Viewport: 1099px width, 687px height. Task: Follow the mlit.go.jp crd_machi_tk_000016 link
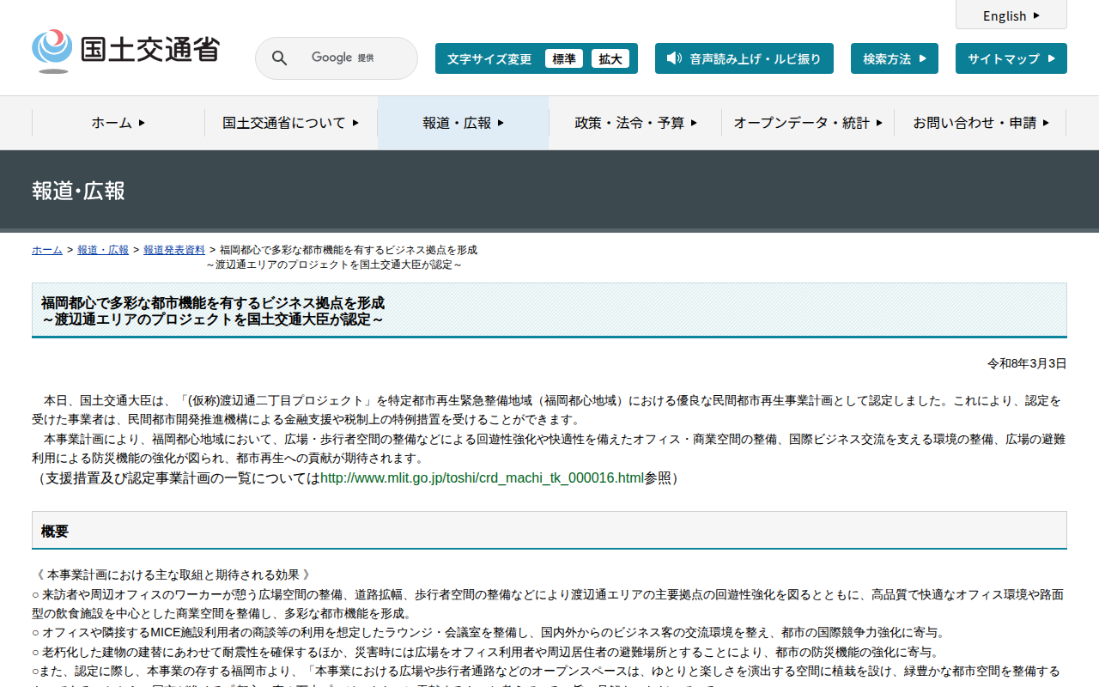coord(482,478)
